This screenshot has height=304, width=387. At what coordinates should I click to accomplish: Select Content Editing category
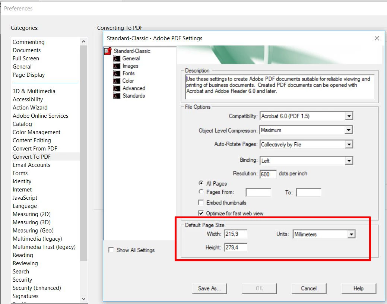(32, 140)
